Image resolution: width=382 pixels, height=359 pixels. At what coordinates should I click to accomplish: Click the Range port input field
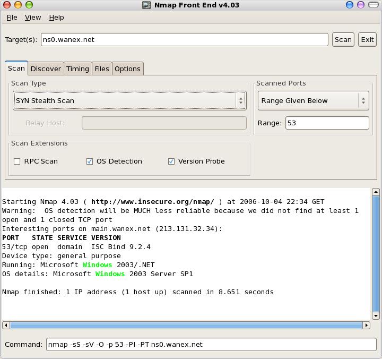coord(327,123)
